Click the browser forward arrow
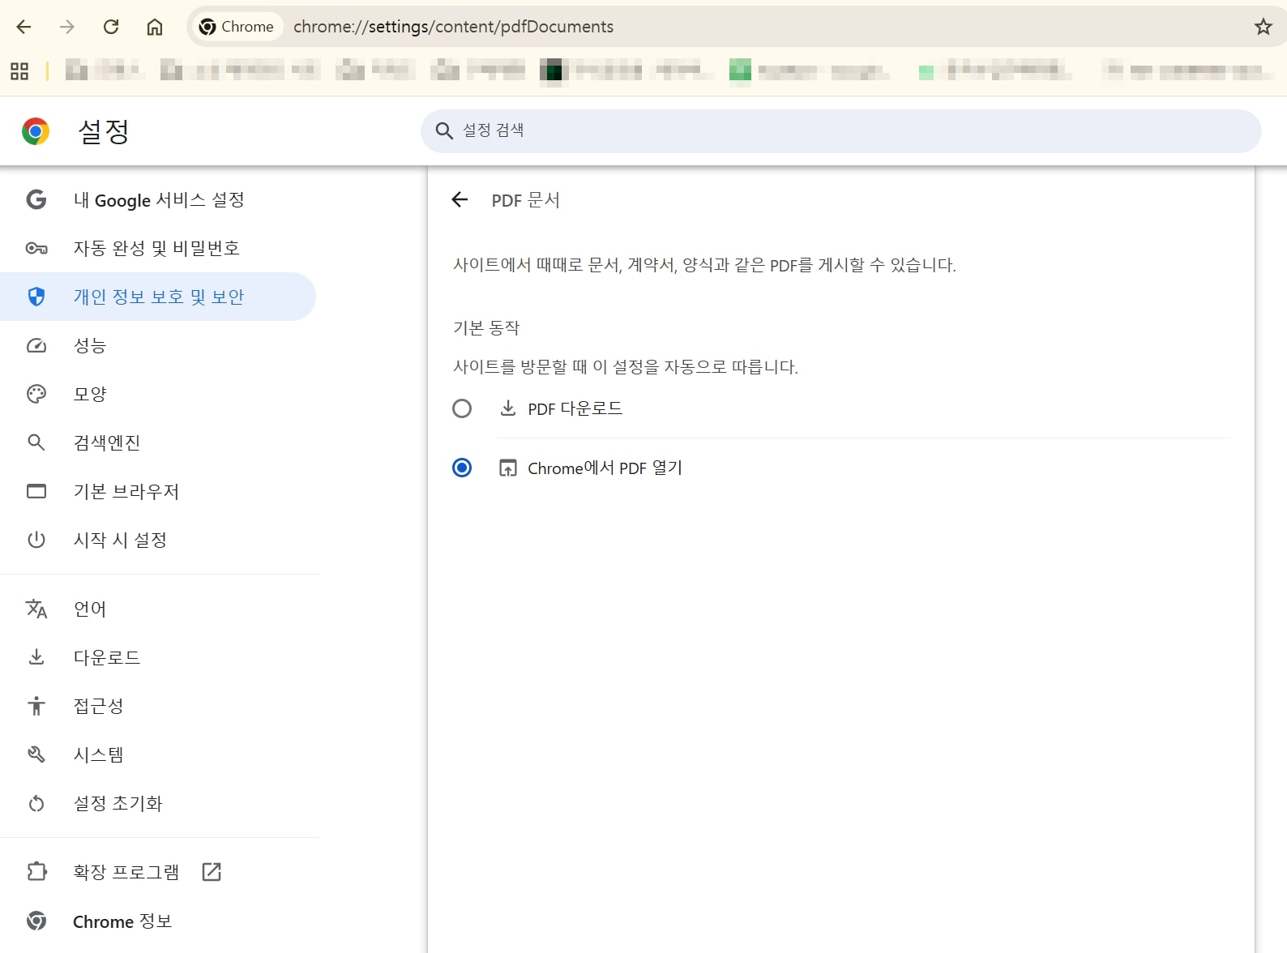The width and height of the screenshot is (1287, 953). (x=67, y=27)
